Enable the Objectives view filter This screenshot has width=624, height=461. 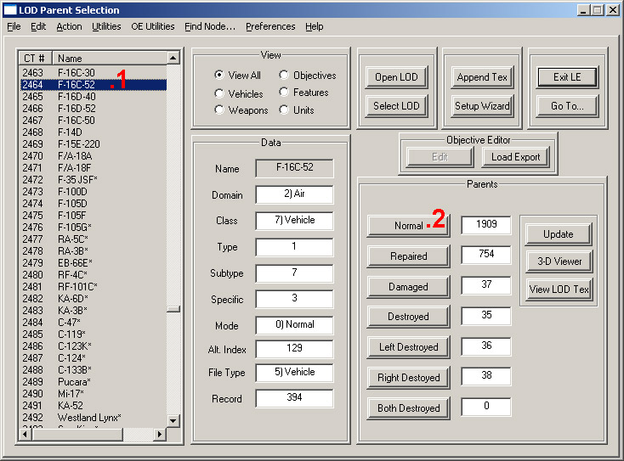tap(284, 76)
